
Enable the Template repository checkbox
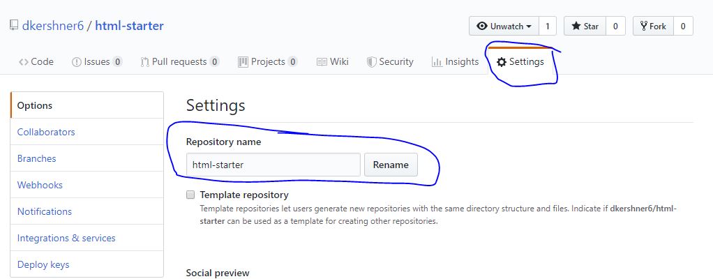(190, 195)
